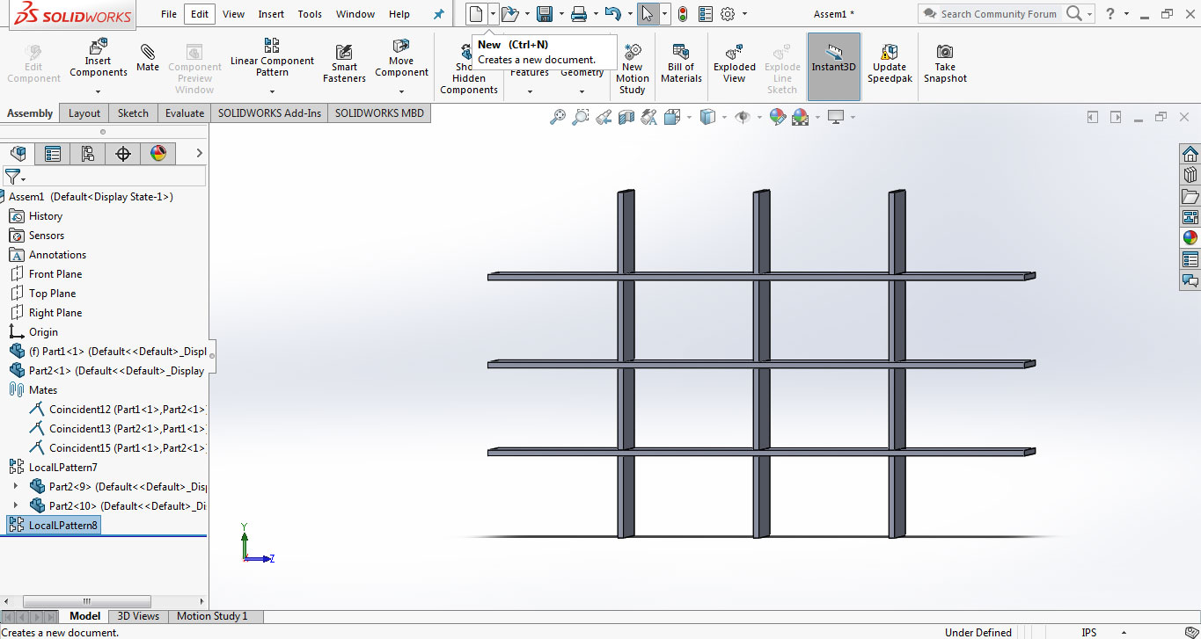Expand the FeatureManager tabs right chevron
This screenshot has height=639, width=1201.
(199, 154)
